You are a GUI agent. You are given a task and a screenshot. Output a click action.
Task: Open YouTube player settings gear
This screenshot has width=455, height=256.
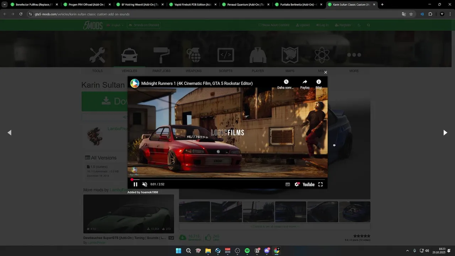pyautogui.click(x=297, y=184)
